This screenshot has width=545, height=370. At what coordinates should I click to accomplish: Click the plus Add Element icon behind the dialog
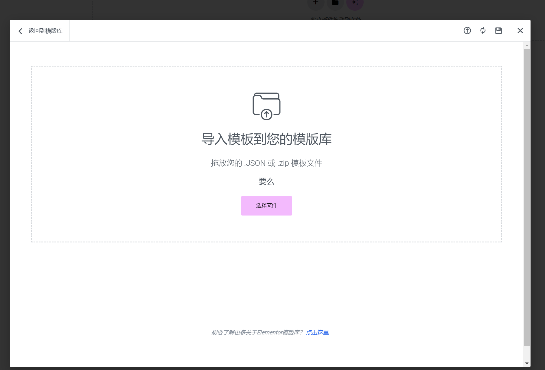(316, 2)
